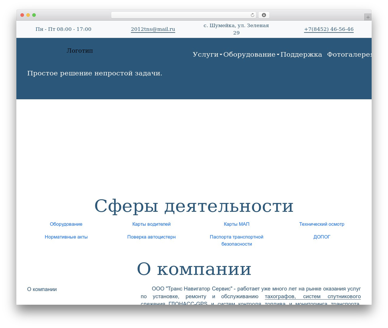388x328 pixels.
Task: Open the Карты водителей link
Action: 152,224
